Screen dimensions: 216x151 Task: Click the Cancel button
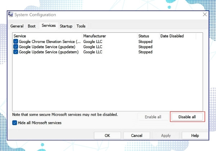click(137, 136)
